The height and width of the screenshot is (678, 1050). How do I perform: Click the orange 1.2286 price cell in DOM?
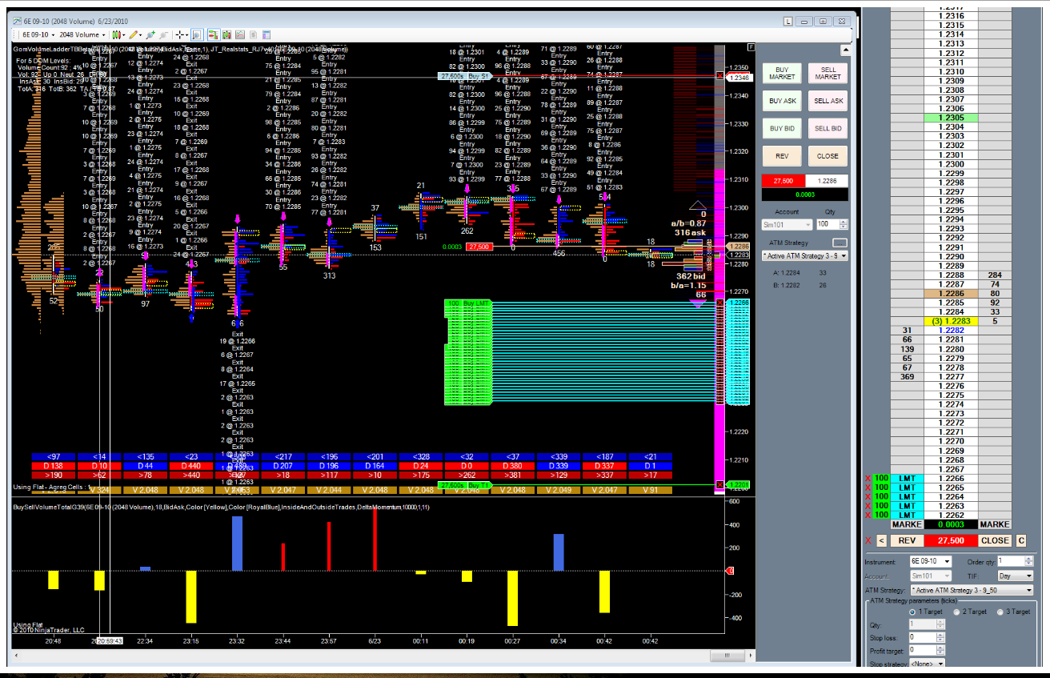click(x=951, y=294)
